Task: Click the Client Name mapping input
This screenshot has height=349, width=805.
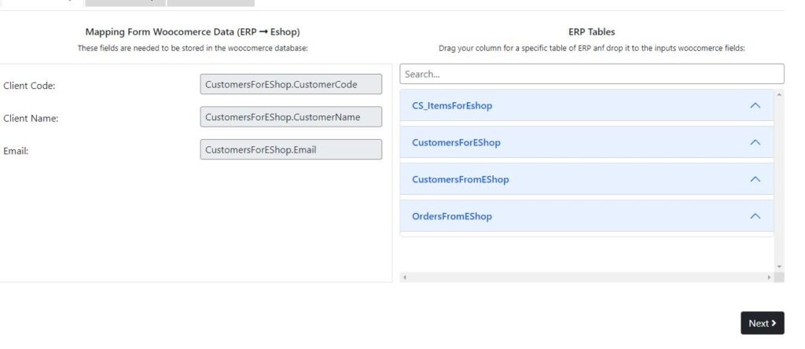Action: pos(291,117)
